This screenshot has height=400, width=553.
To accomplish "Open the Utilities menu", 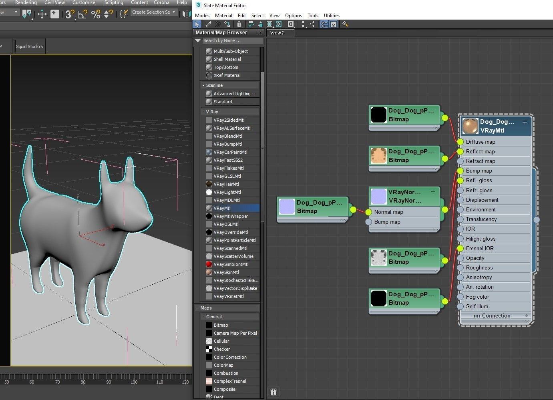I will (x=332, y=16).
